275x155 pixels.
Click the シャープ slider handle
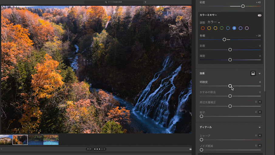click(x=202, y=140)
